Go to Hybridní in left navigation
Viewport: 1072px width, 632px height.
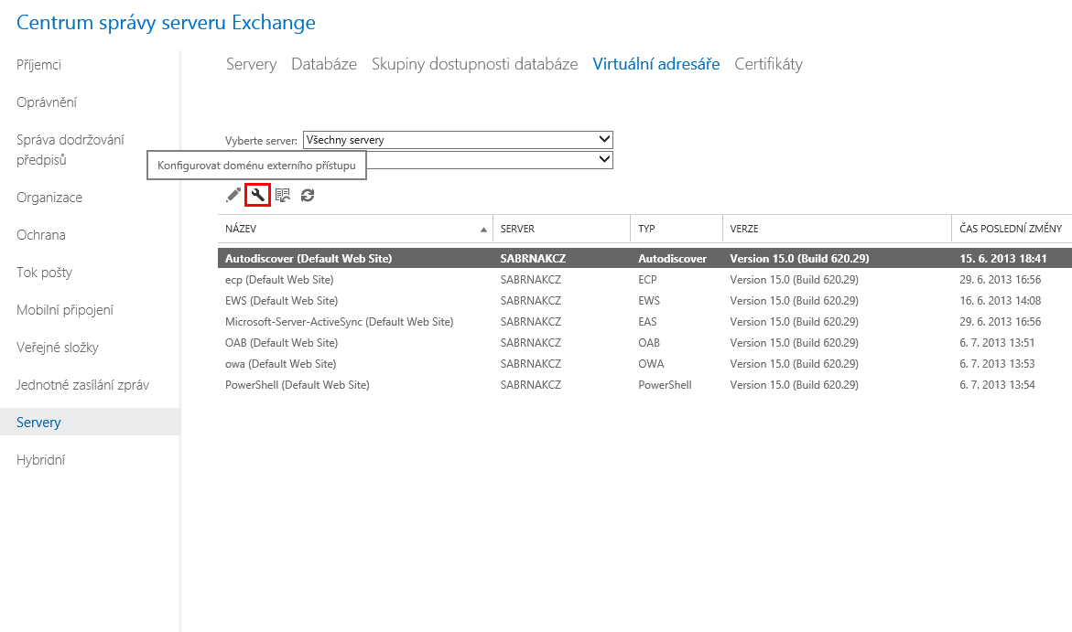point(40,460)
